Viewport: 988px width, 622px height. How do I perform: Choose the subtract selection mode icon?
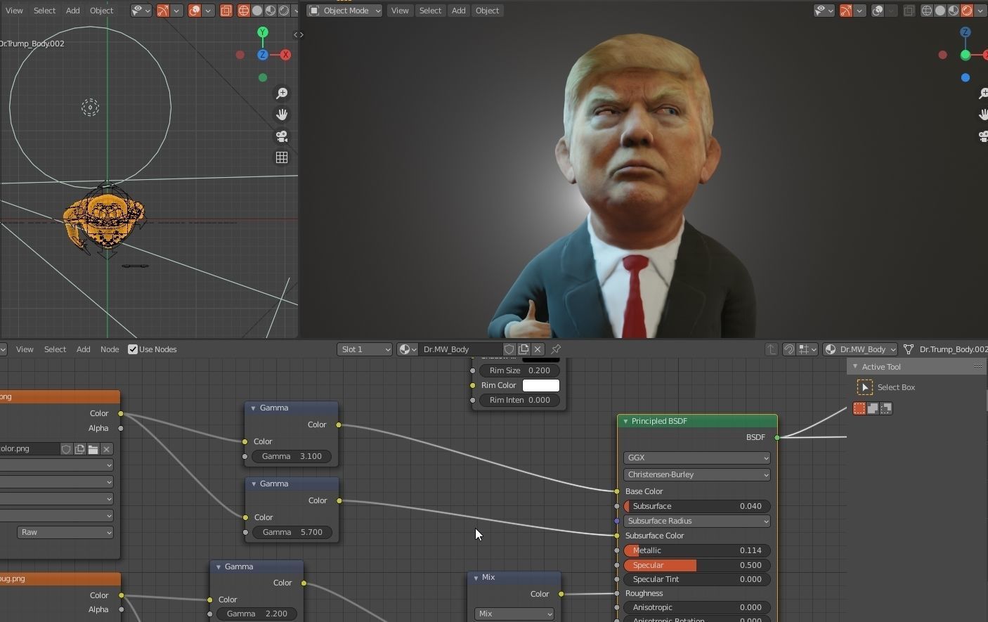click(886, 408)
